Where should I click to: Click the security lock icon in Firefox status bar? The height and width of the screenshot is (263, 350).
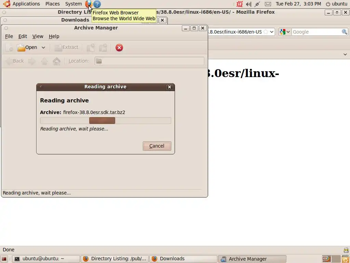point(346,250)
